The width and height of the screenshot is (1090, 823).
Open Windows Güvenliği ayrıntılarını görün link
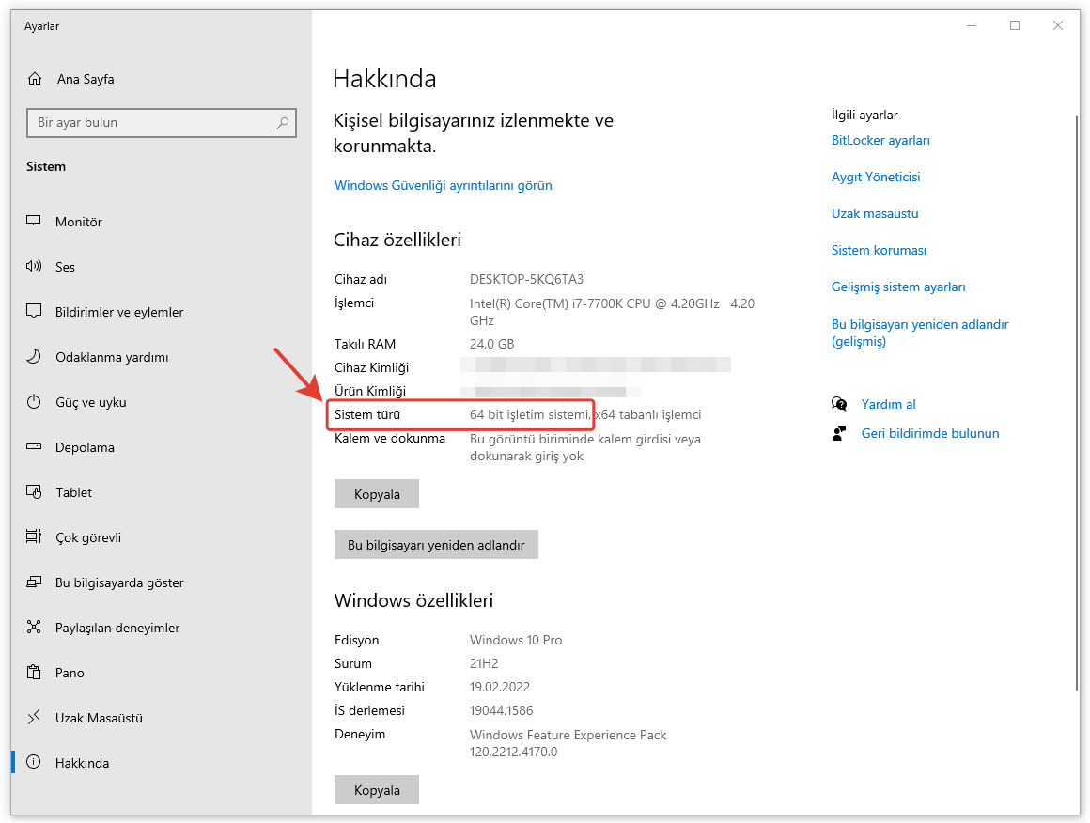[x=443, y=185]
